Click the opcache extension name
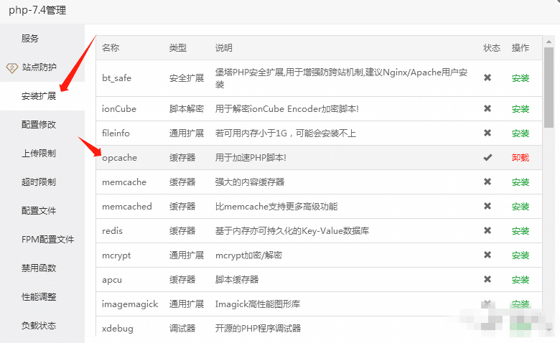The image size is (560, 343). [x=120, y=158]
